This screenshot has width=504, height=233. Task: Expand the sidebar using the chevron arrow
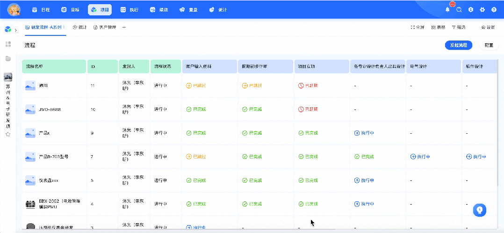(x=16, y=30)
